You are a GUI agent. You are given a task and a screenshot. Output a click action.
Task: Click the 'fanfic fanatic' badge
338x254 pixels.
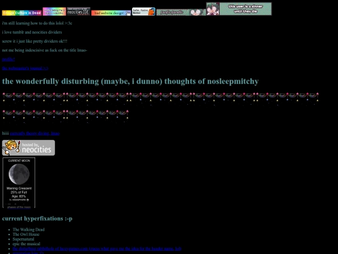click(181, 13)
